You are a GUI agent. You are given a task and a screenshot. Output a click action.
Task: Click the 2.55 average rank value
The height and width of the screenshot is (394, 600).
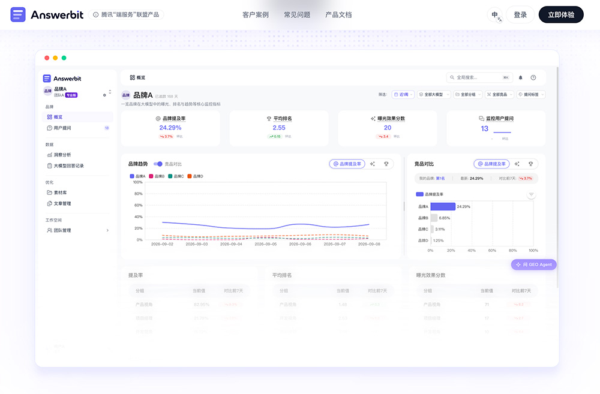(x=279, y=128)
